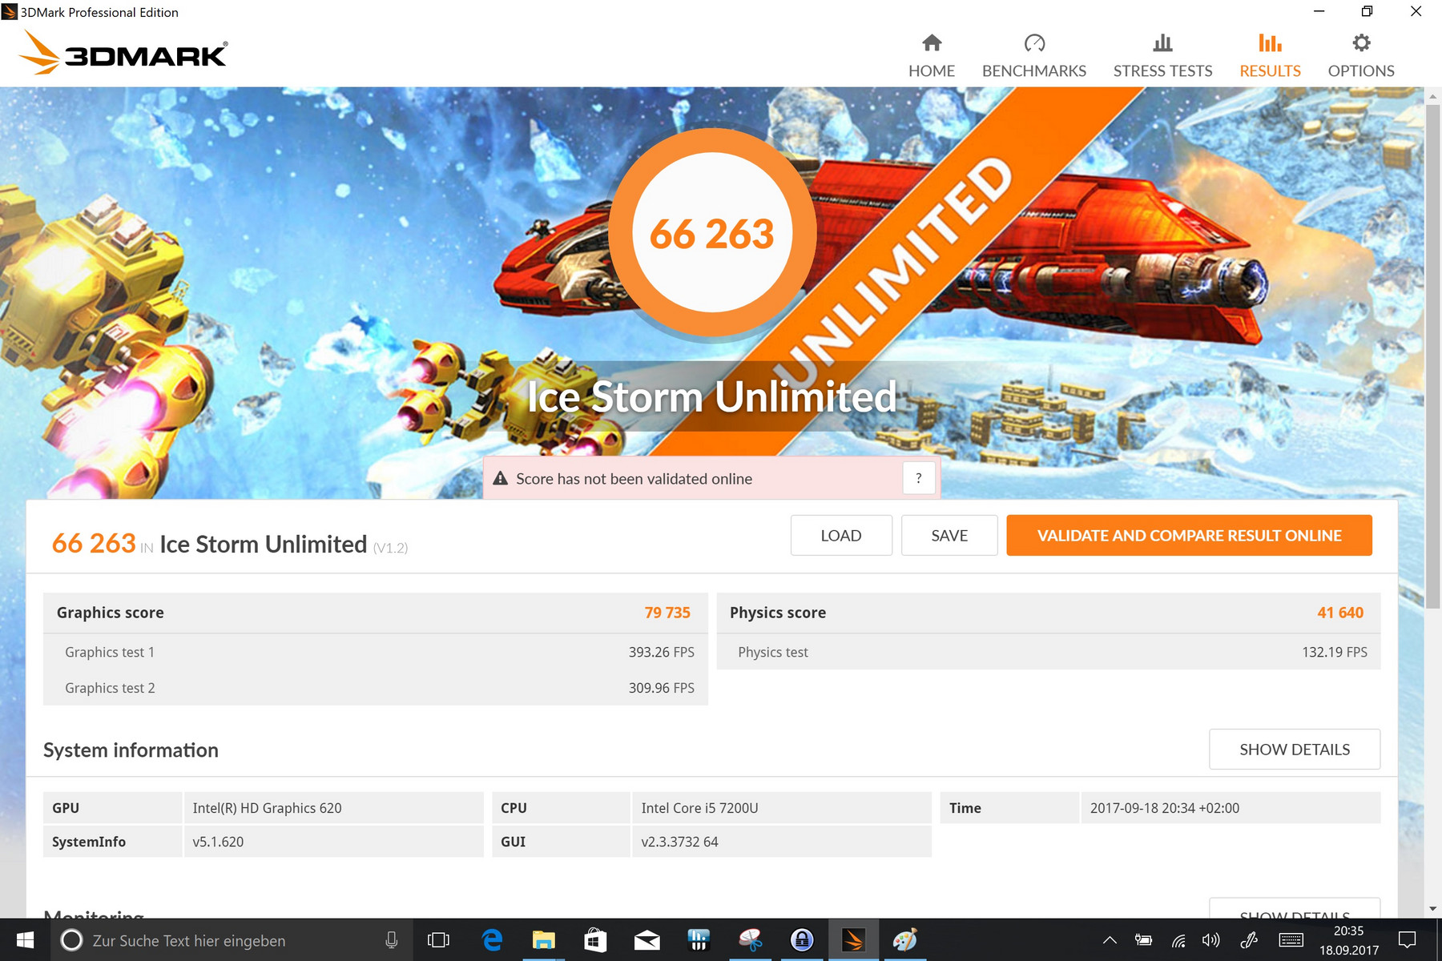Viewport: 1442px width, 961px height.
Task: Open File Explorer from the taskbar
Action: pos(543,940)
